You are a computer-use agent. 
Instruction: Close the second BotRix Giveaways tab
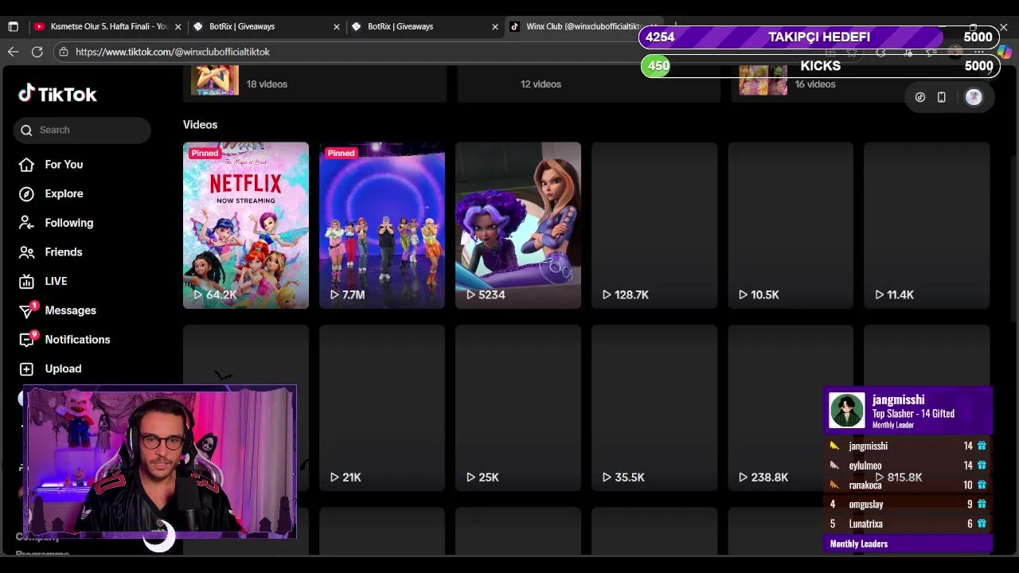494,26
